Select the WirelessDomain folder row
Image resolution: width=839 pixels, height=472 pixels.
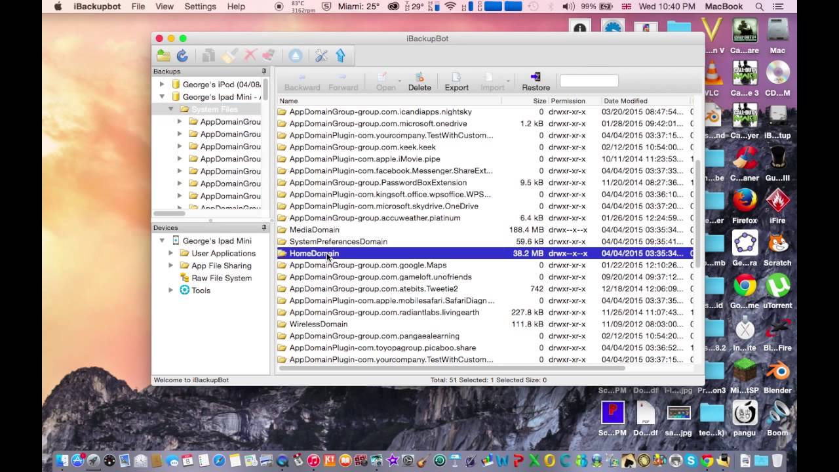[x=485, y=324]
